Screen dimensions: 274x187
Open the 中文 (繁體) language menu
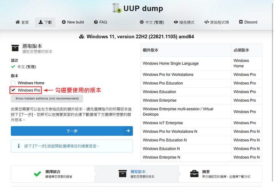pos(152,22)
